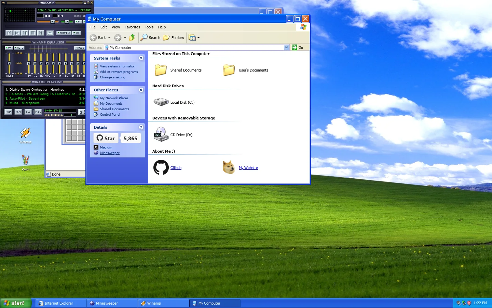Image resolution: width=492 pixels, height=308 pixels.
Task: Skip to next track in Winamp
Action: tap(40, 33)
